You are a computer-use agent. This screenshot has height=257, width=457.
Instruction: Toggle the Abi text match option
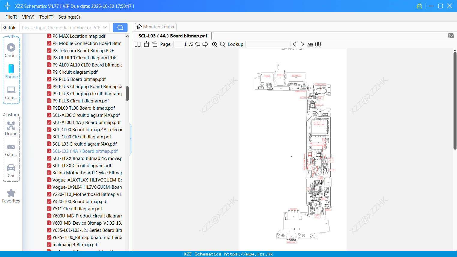(x=310, y=44)
